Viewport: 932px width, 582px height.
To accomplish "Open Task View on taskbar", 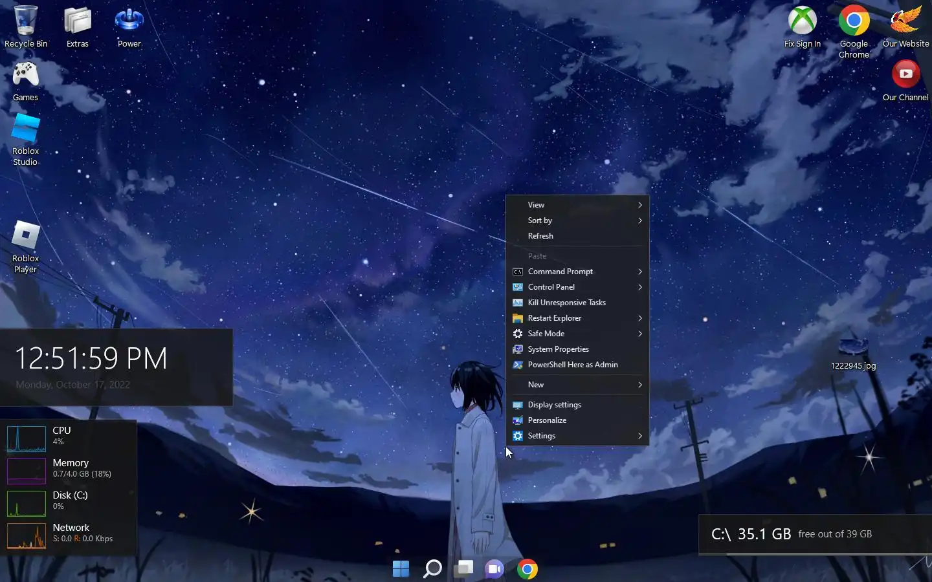I will (463, 568).
